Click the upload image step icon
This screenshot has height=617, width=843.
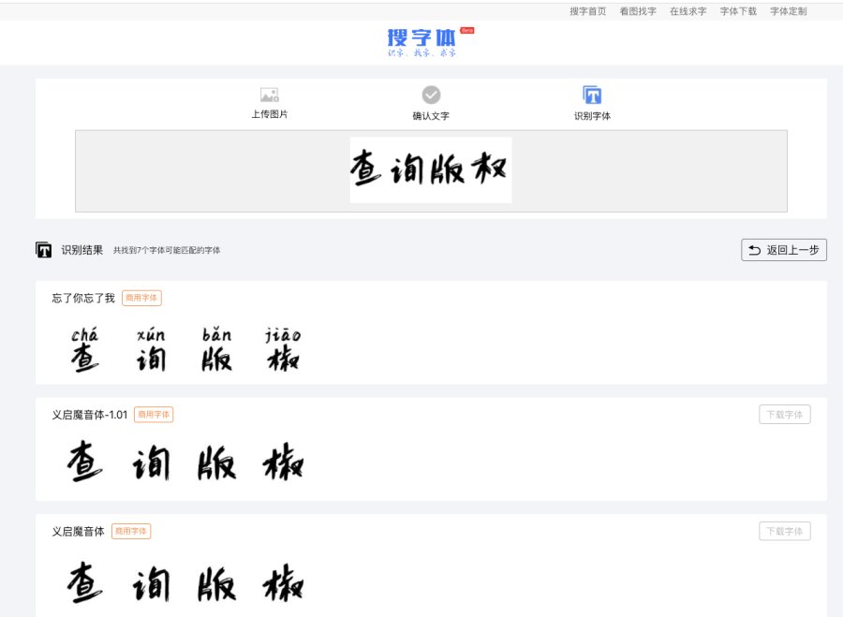[x=269, y=95]
